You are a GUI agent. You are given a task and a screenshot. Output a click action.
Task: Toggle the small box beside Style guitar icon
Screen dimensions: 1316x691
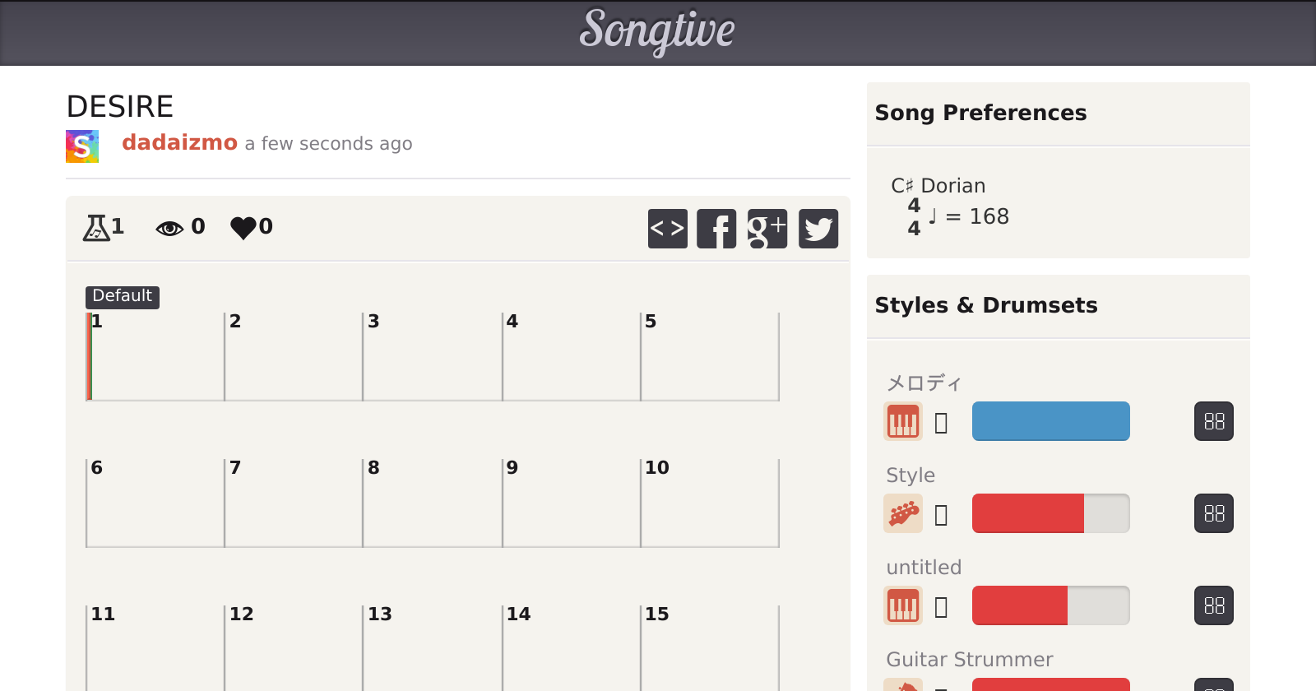(941, 515)
